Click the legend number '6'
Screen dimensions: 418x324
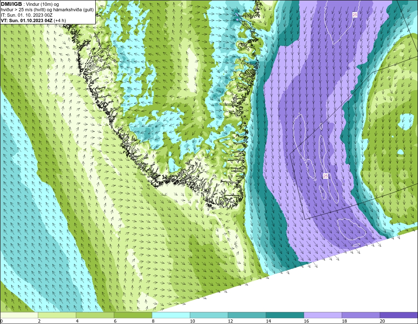[x=115, y=321]
